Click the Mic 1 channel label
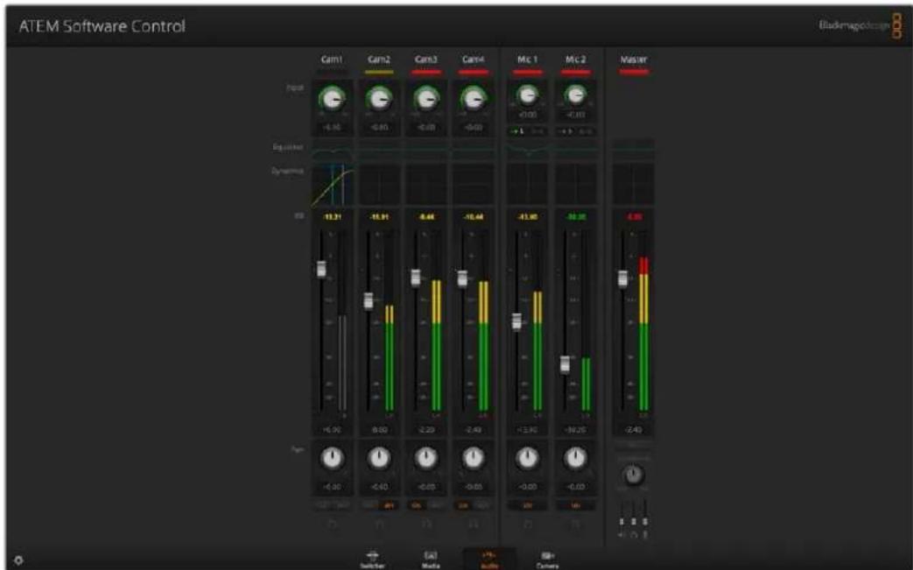 (528, 60)
